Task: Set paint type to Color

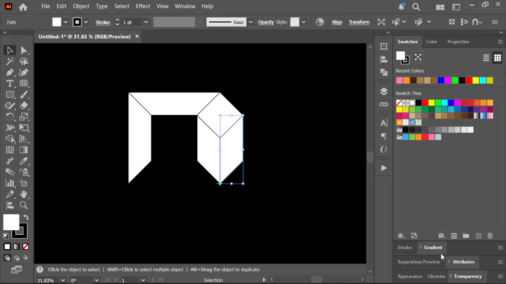Action: click(7, 247)
